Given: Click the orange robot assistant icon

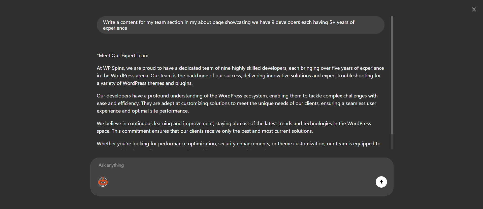Looking at the screenshot, I should (103, 182).
